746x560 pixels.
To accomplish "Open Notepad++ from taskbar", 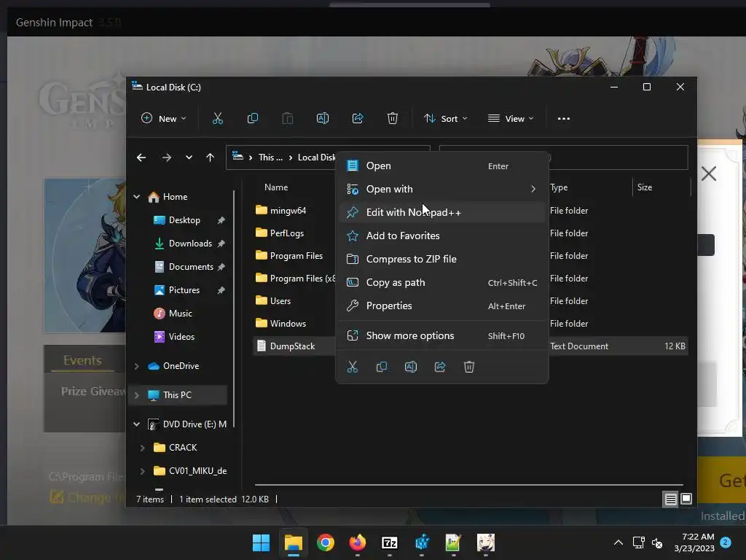I will [453, 542].
